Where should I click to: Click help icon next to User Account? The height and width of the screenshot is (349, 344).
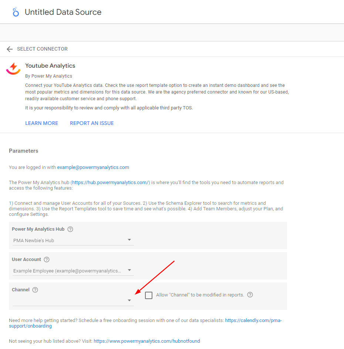coord(47,260)
